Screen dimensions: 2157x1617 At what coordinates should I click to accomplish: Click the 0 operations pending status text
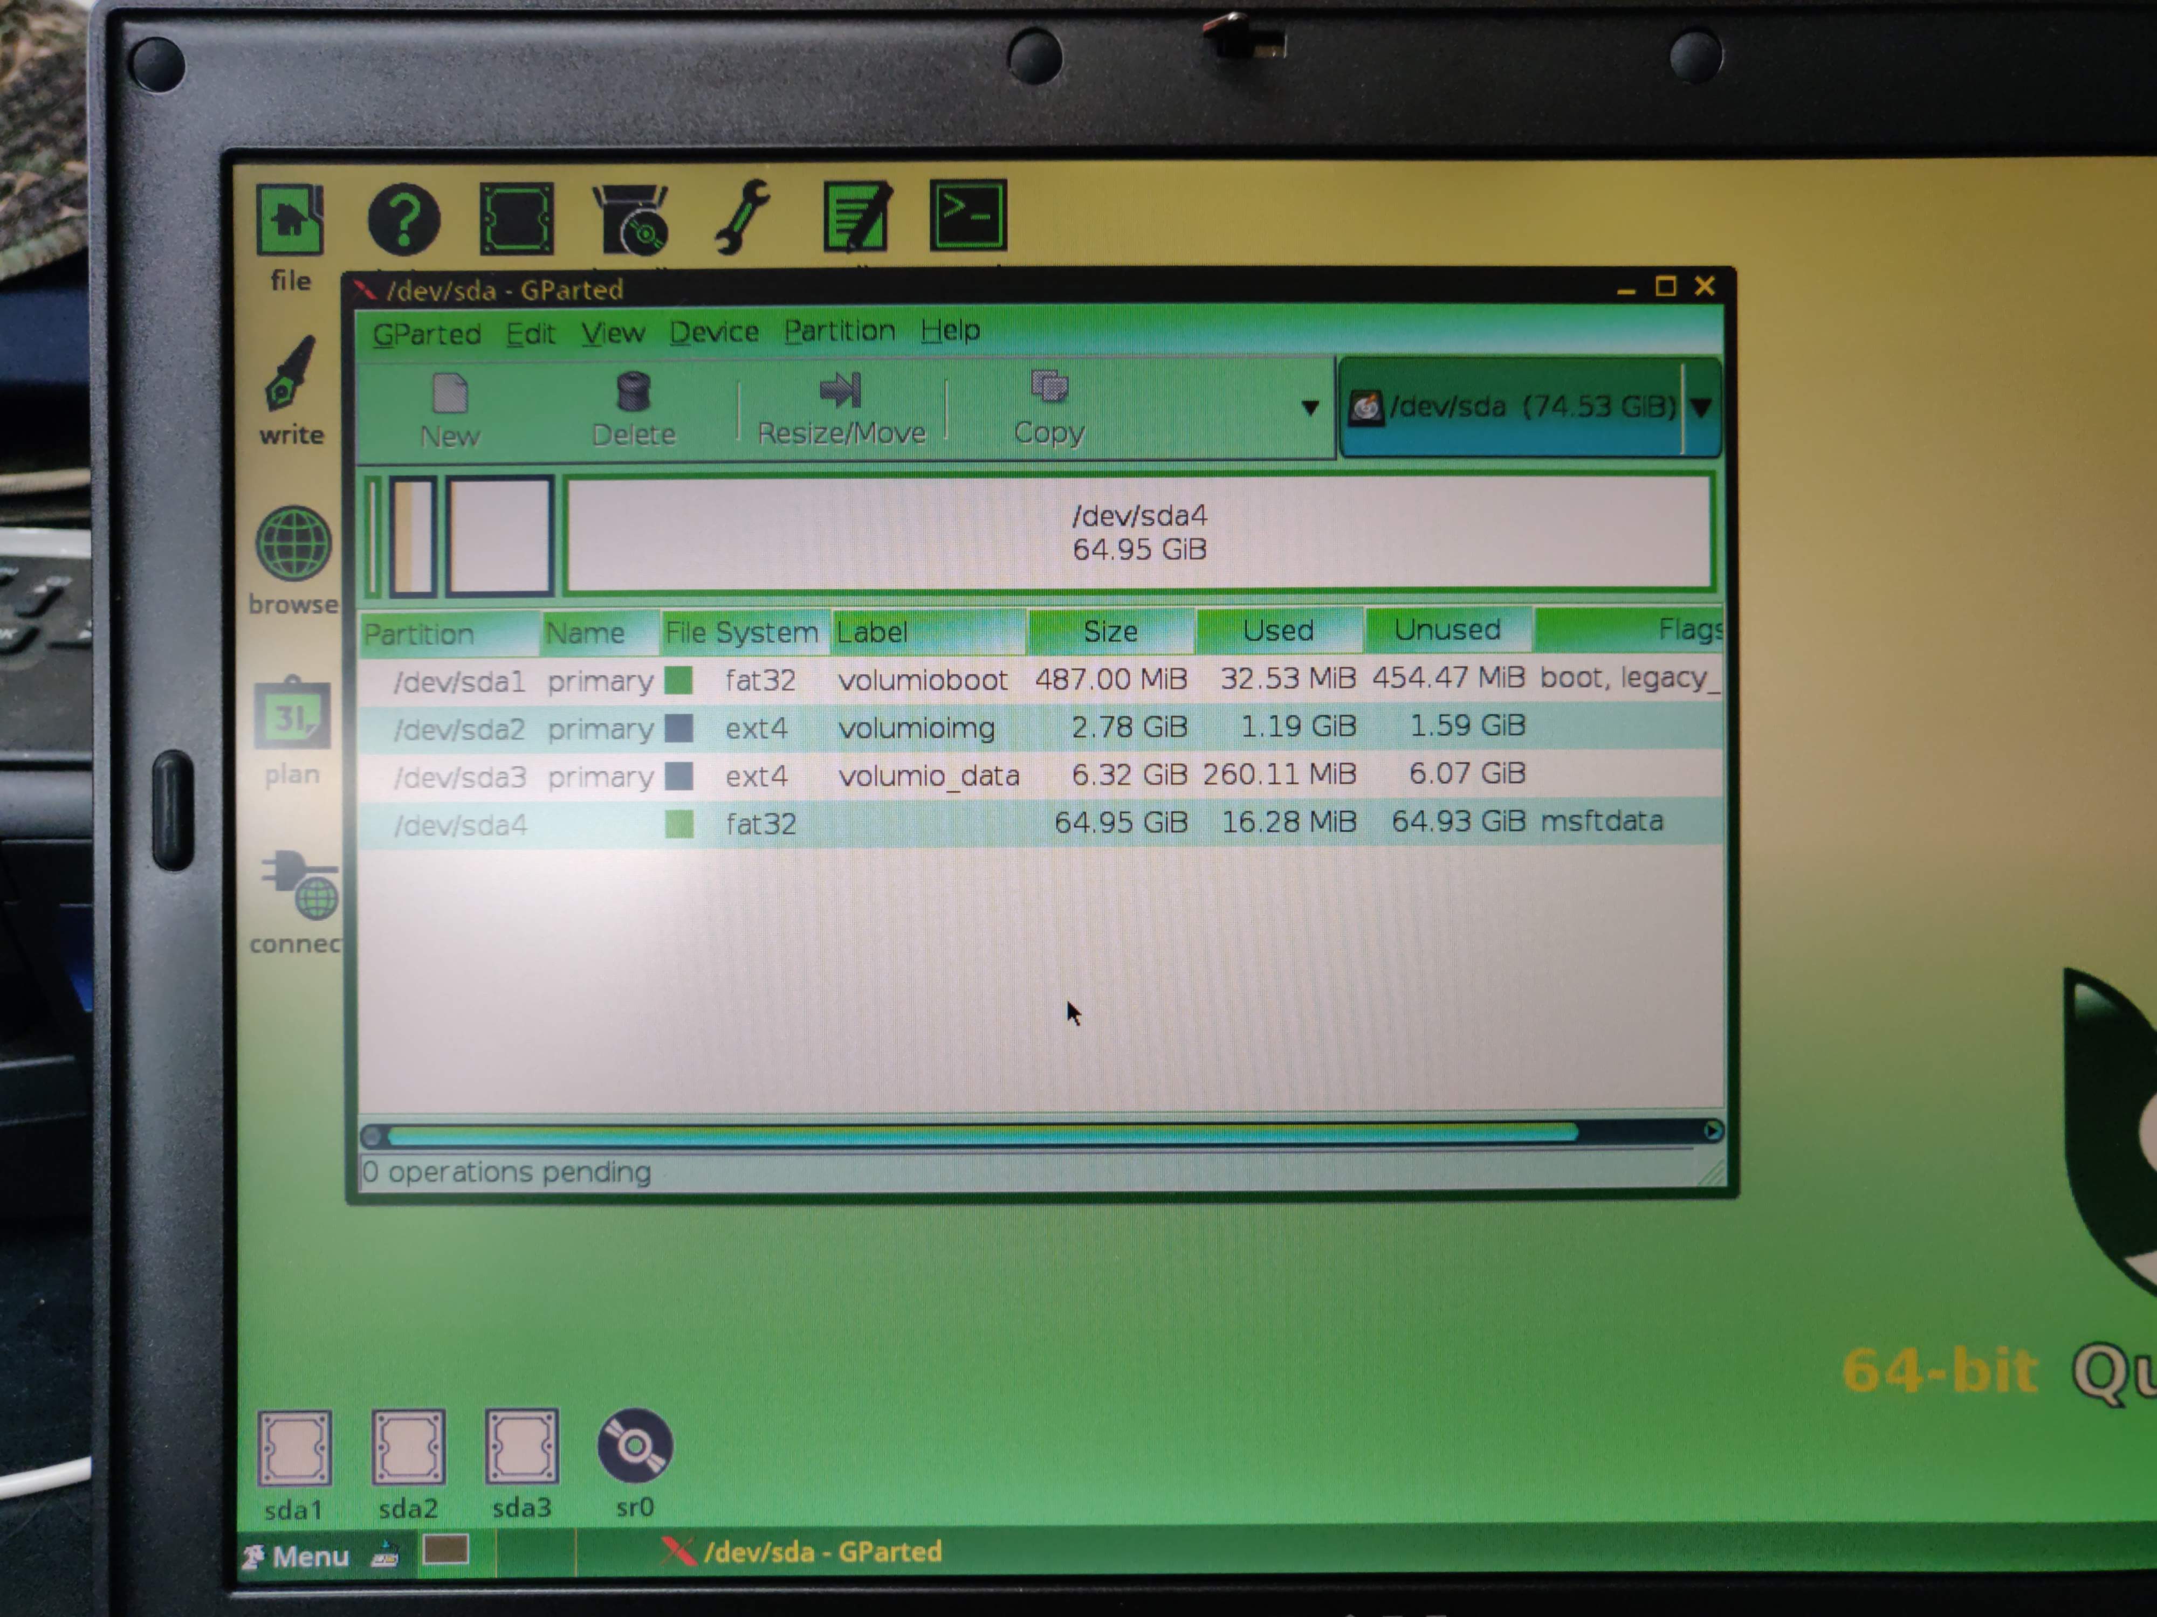point(506,1172)
